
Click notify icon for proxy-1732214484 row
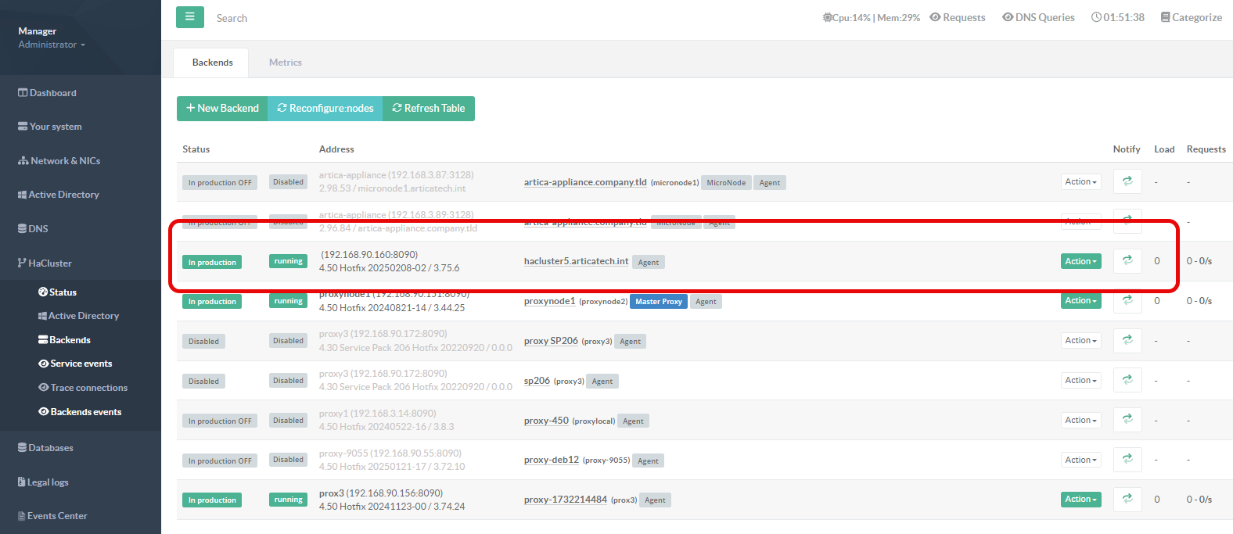pyautogui.click(x=1127, y=500)
